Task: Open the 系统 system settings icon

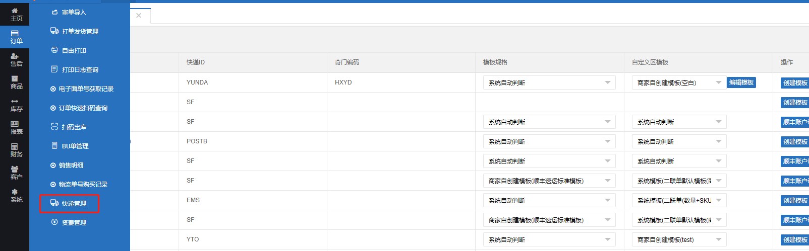Action: pos(15,195)
